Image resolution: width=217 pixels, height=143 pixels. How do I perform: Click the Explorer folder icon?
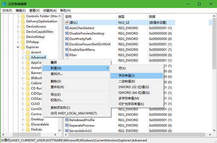[23, 47]
